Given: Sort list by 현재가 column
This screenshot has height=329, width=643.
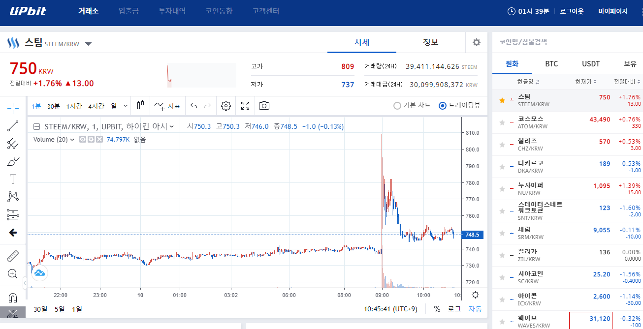Looking at the screenshot, I should pos(586,82).
